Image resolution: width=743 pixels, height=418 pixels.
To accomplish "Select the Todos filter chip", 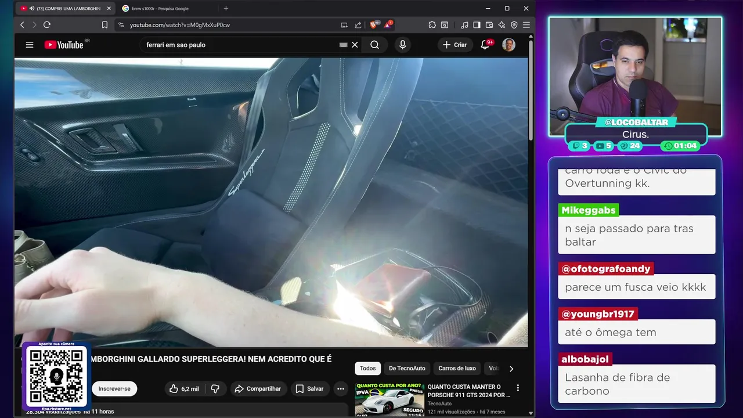I will tap(367, 368).
